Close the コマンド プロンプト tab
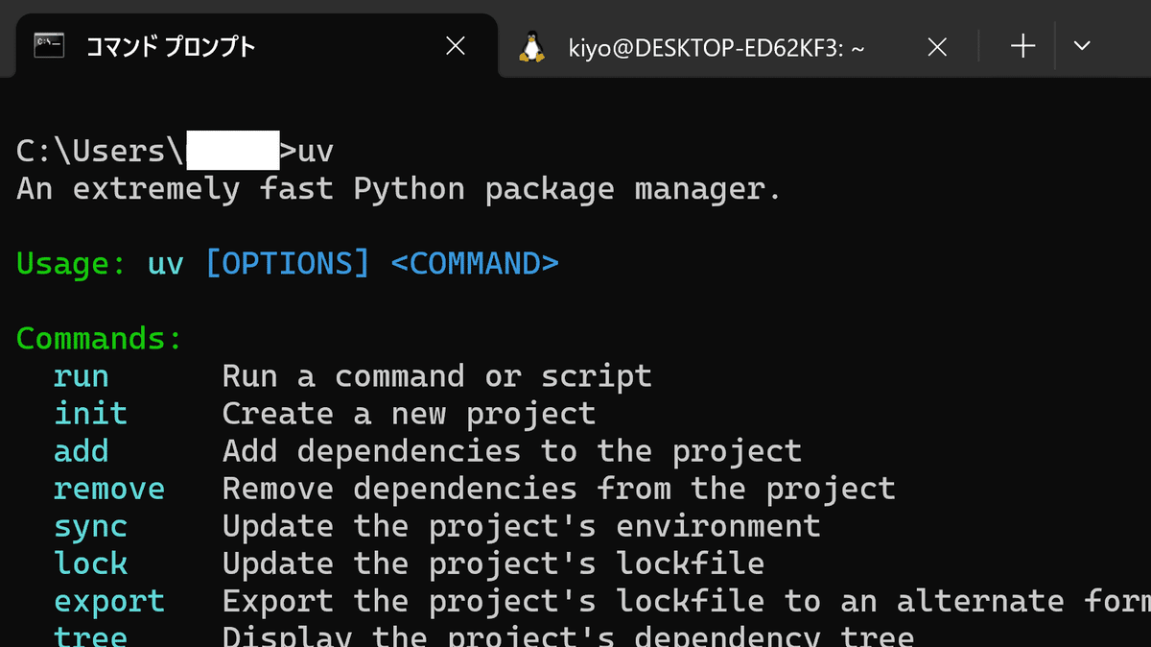Screen dimensions: 1151x647 [x=456, y=46]
